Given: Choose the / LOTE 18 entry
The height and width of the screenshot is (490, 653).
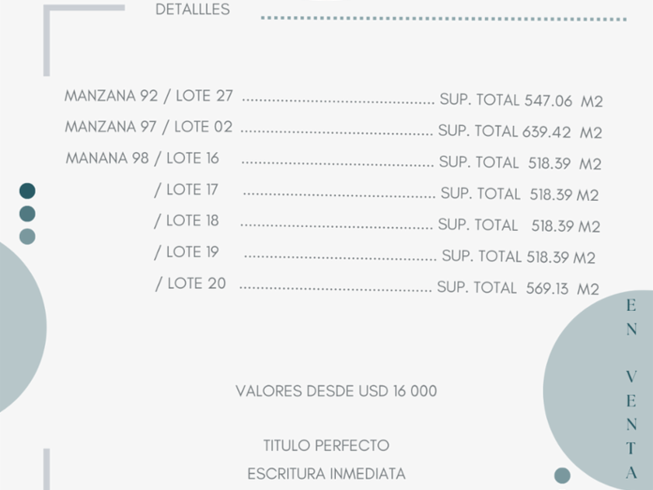Looking at the screenshot, I should 187,221.
